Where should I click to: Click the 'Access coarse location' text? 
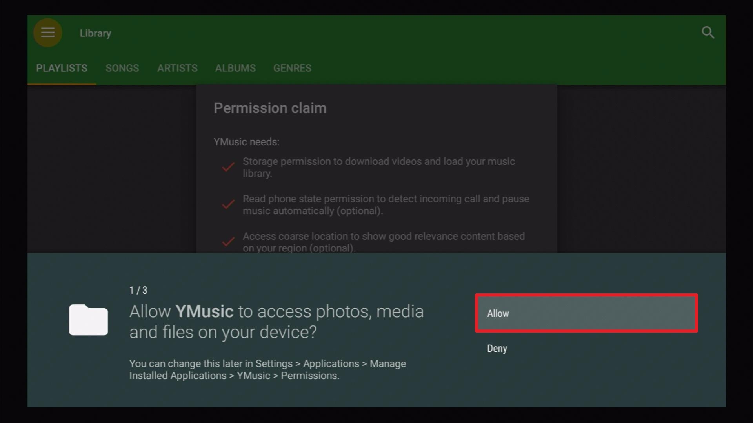click(383, 242)
